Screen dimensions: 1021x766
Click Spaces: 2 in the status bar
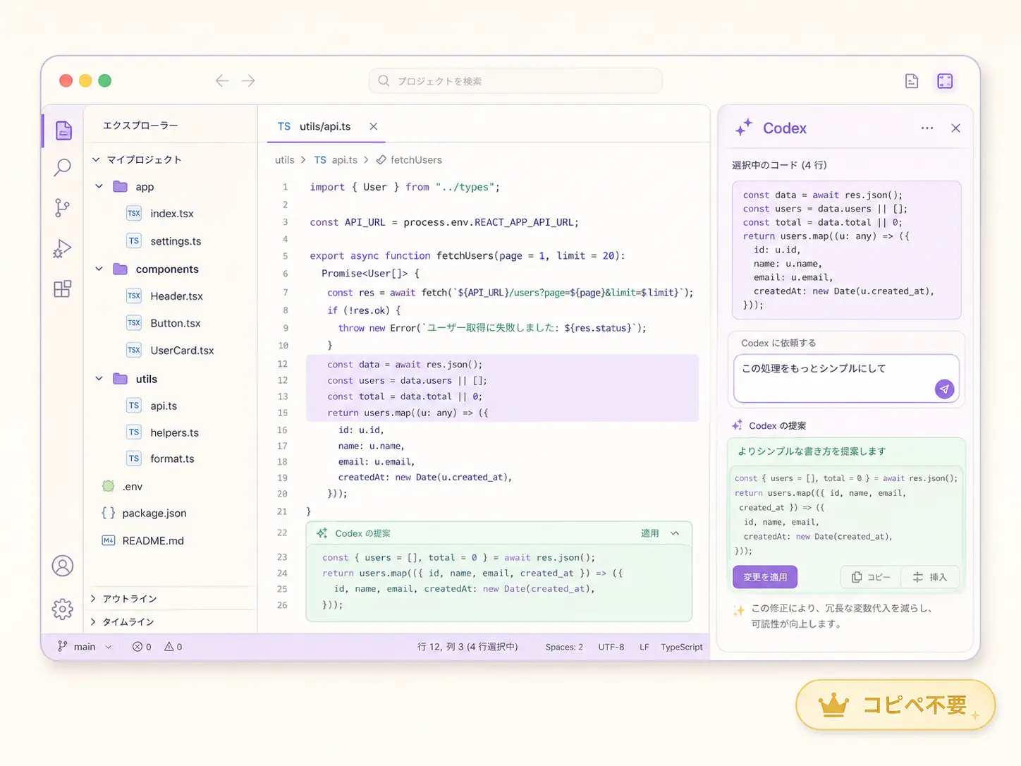coord(564,647)
